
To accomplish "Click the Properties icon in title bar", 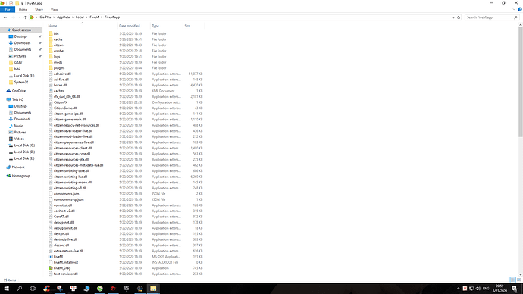I will click(11, 3).
